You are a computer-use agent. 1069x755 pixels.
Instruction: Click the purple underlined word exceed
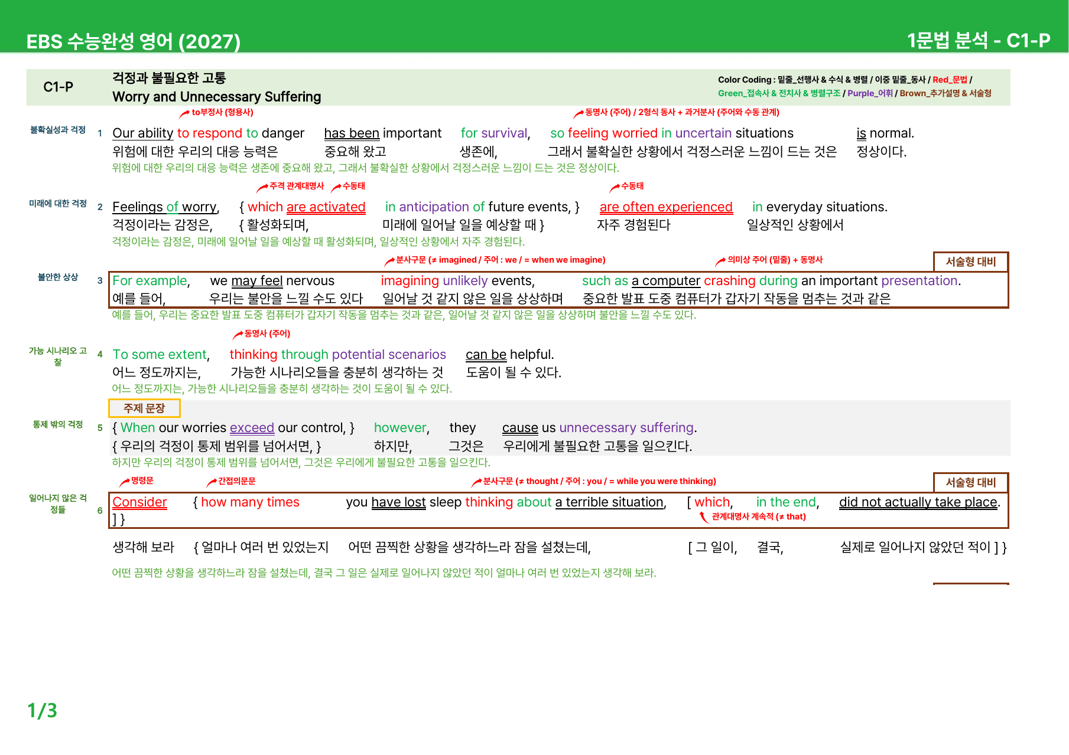[x=252, y=428]
